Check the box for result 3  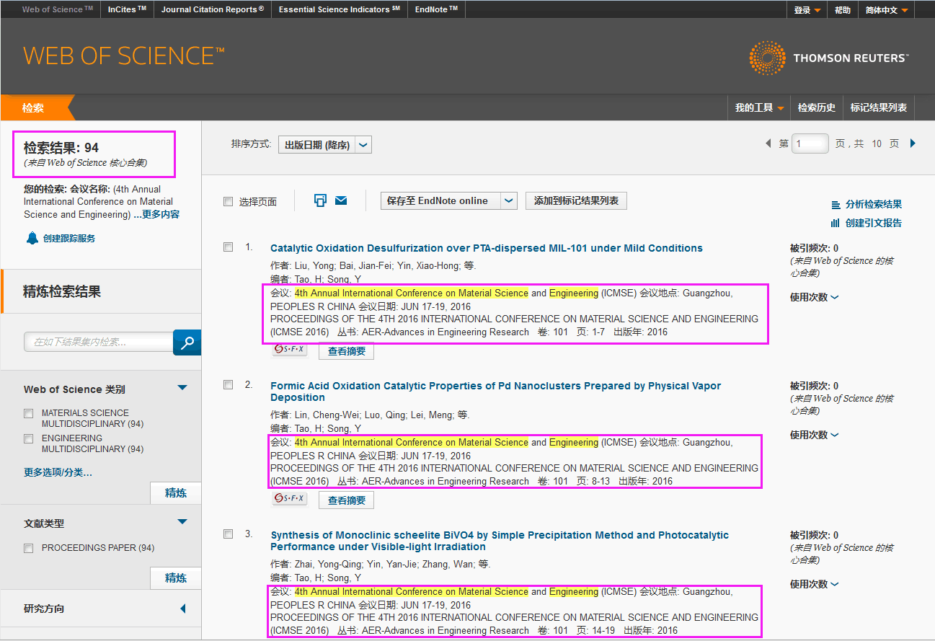click(229, 534)
